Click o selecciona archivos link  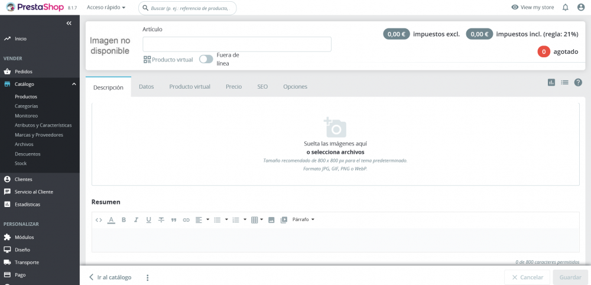coord(335,153)
